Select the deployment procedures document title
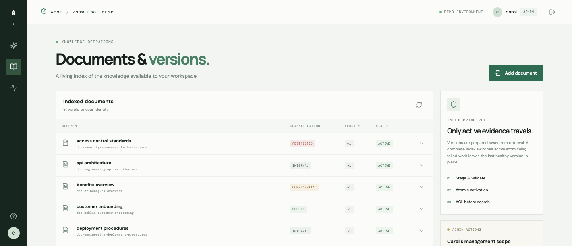This screenshot has height=246, width=572. (x=102, y=228)
